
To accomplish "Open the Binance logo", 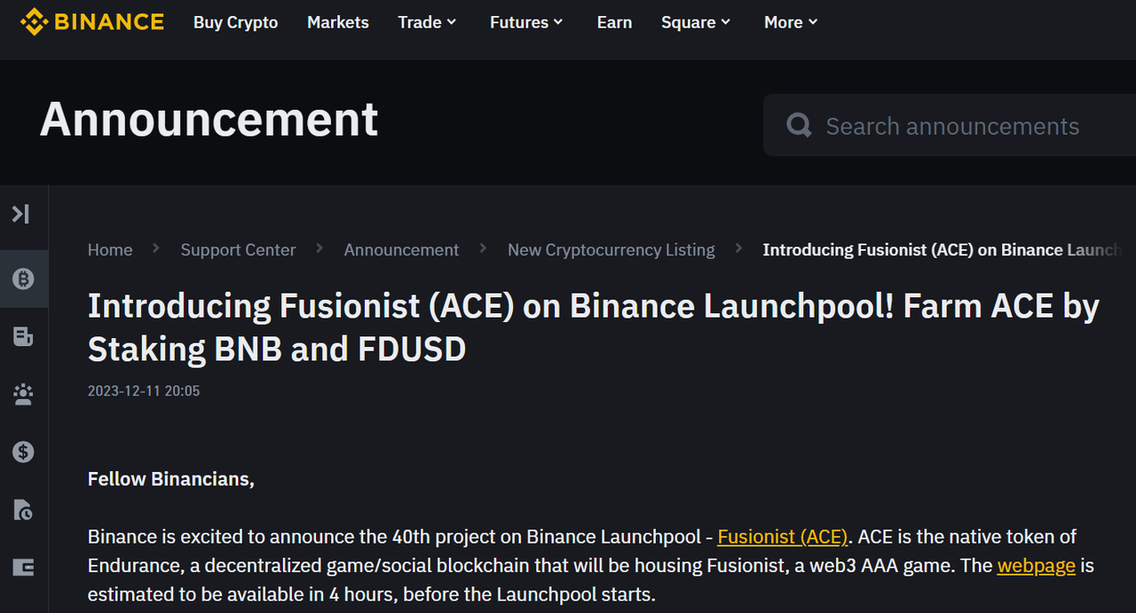I will pos(91,21).
